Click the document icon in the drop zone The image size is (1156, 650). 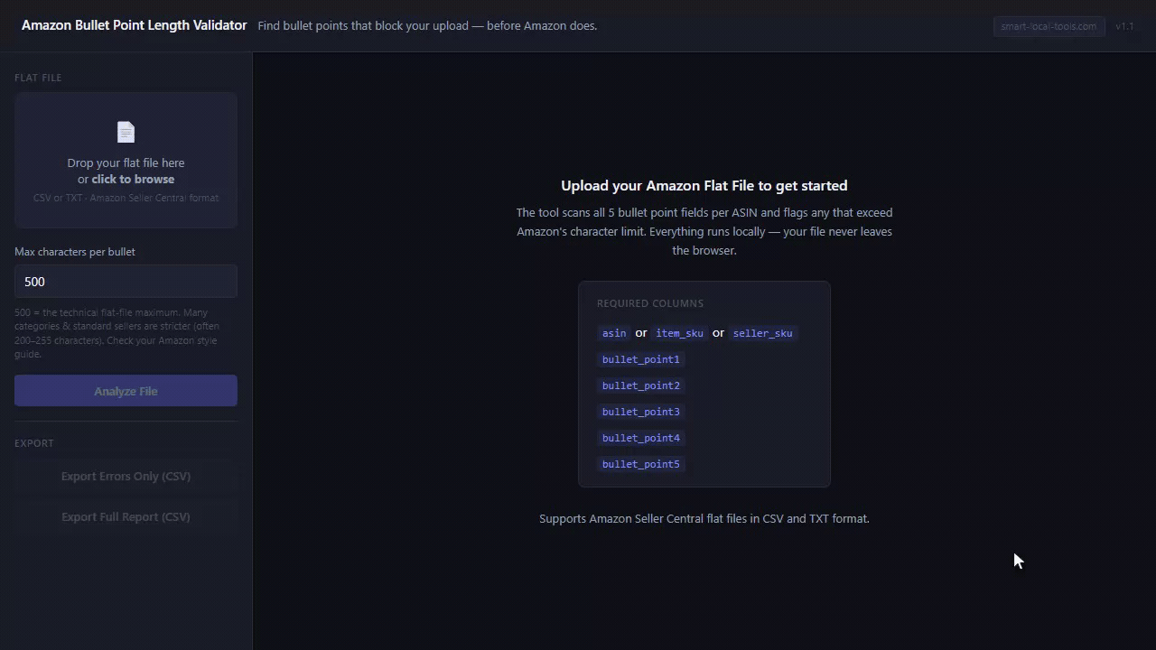pos(126,133)
